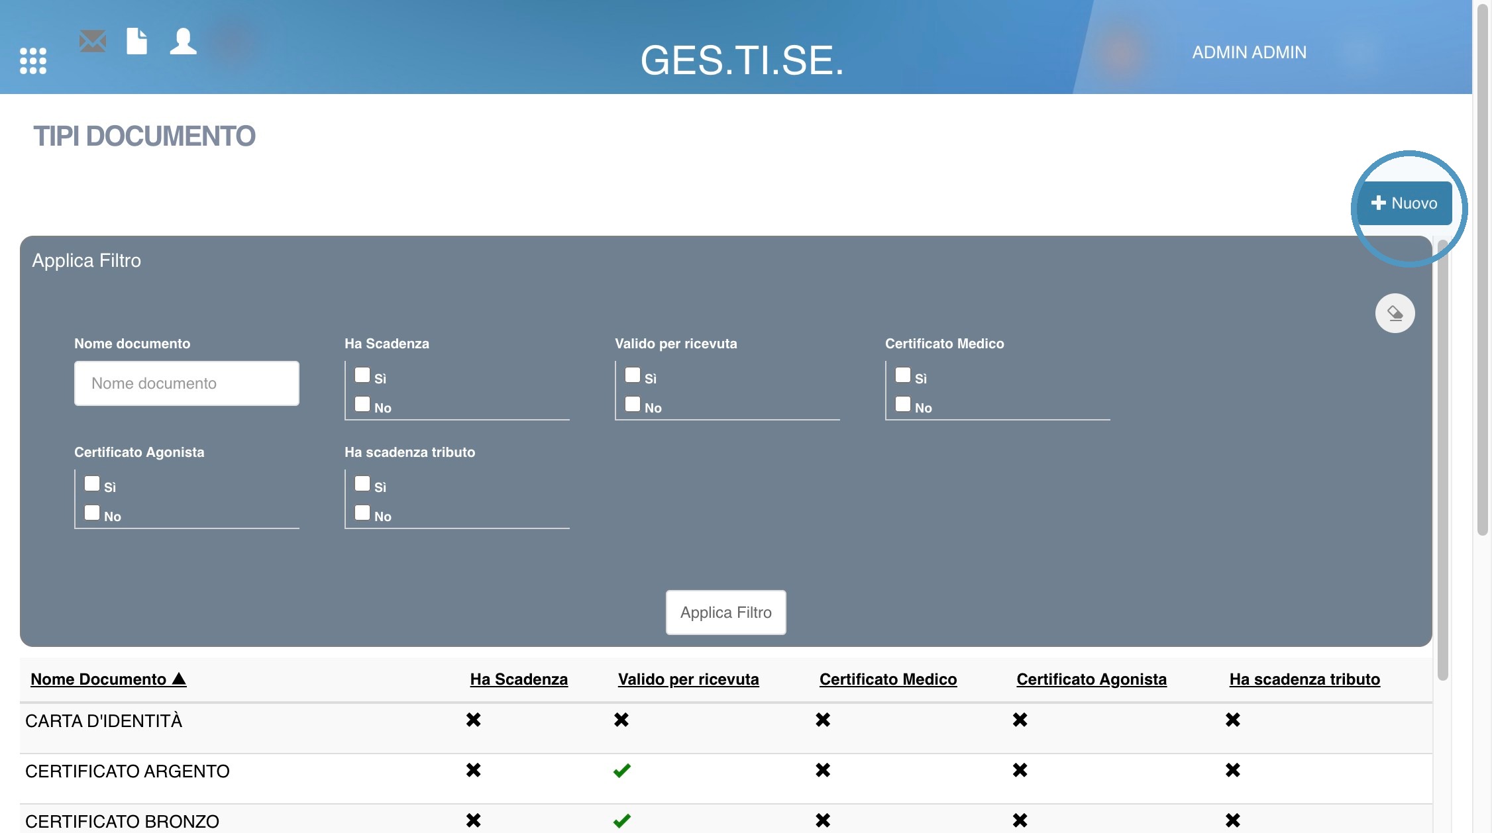The height and width of the screenshot is (833, 1492).
Task: Click the Nuovo button to add document type
Action: 1404,203
